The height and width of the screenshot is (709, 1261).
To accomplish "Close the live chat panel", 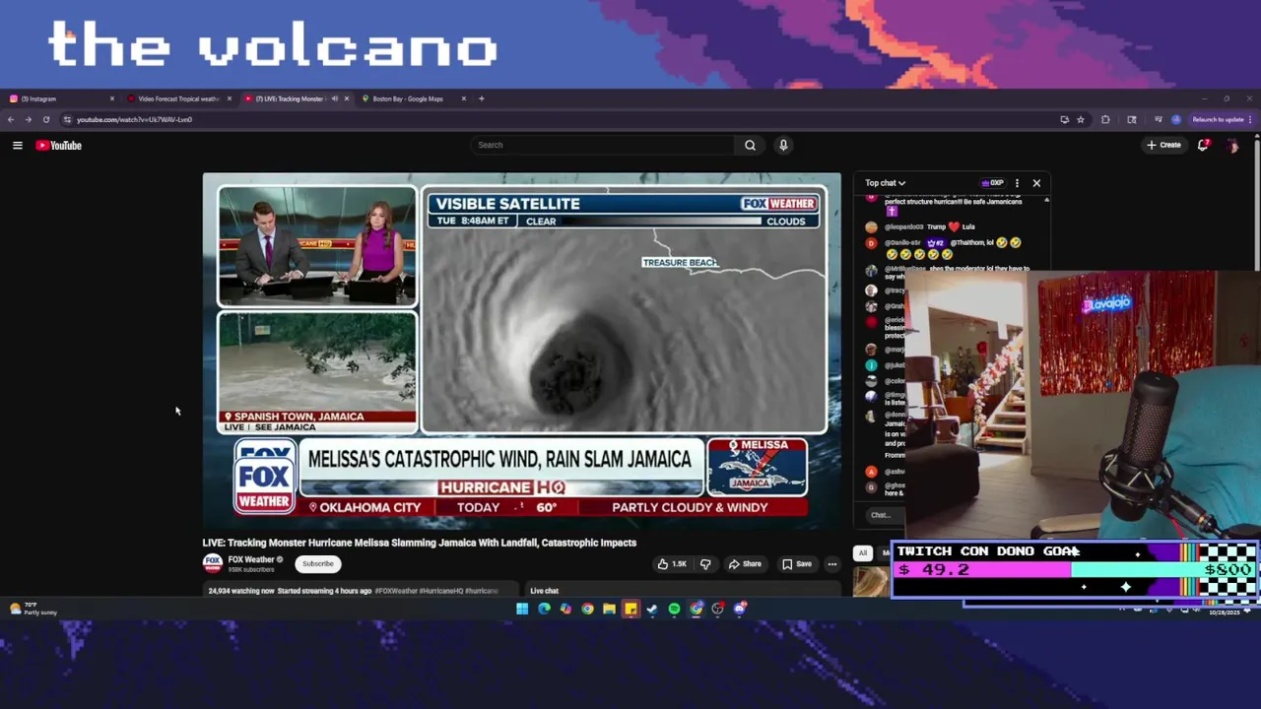I will 1036,183.
